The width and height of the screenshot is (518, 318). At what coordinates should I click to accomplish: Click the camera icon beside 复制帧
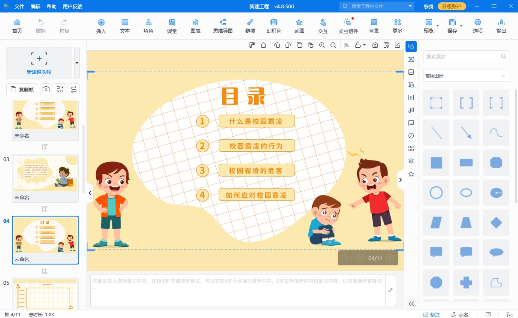[x=46, y=89]
